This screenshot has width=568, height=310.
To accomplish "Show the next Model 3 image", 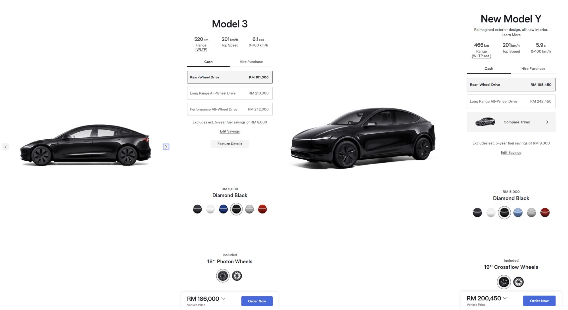I will click(166, 147).
